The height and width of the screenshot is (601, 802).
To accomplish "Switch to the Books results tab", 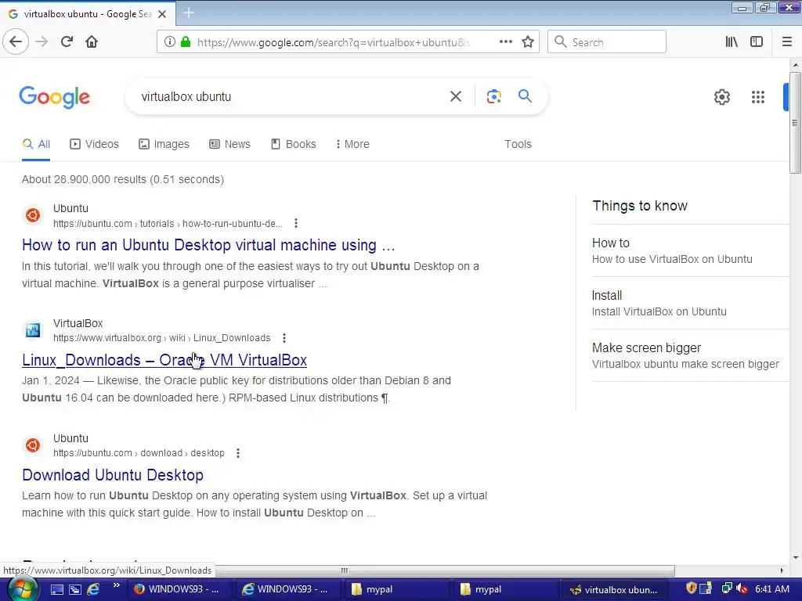I will click(294, 144).
